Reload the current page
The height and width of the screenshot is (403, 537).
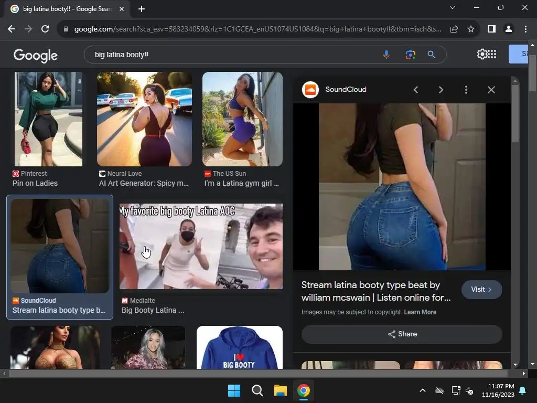tap(45, 29)
